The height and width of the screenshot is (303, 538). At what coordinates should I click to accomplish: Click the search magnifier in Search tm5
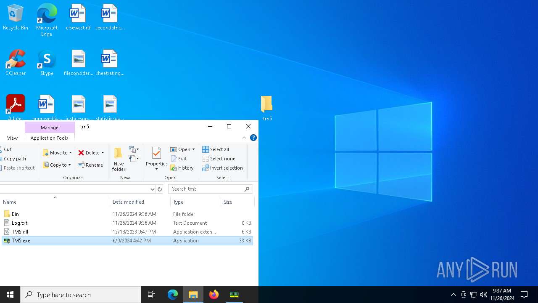247,189
